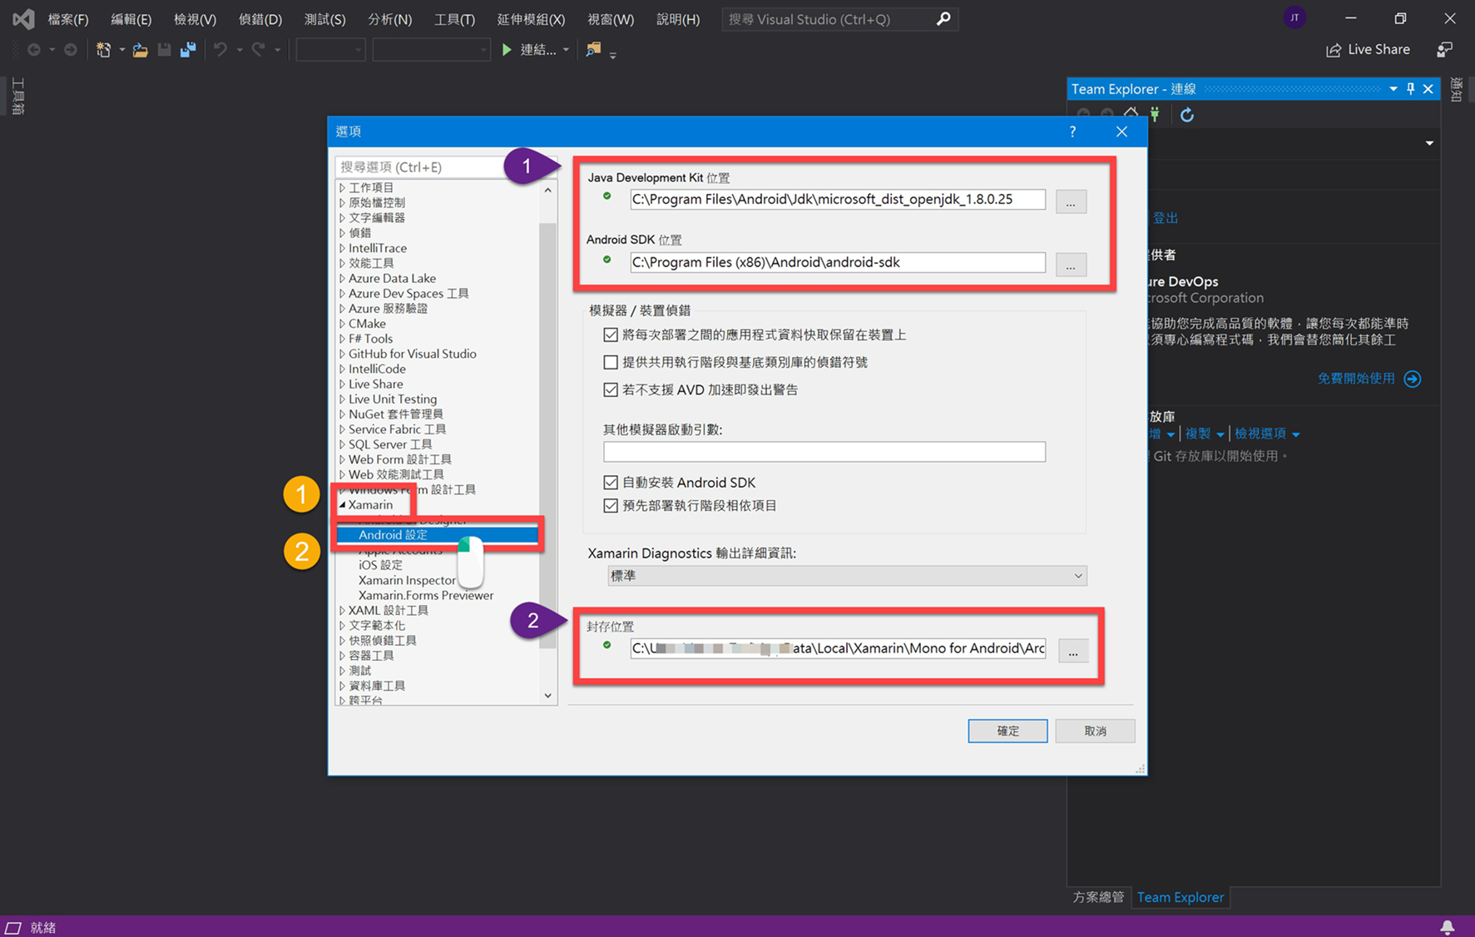Click the navigate backward toolbar icon

point(34,50)
